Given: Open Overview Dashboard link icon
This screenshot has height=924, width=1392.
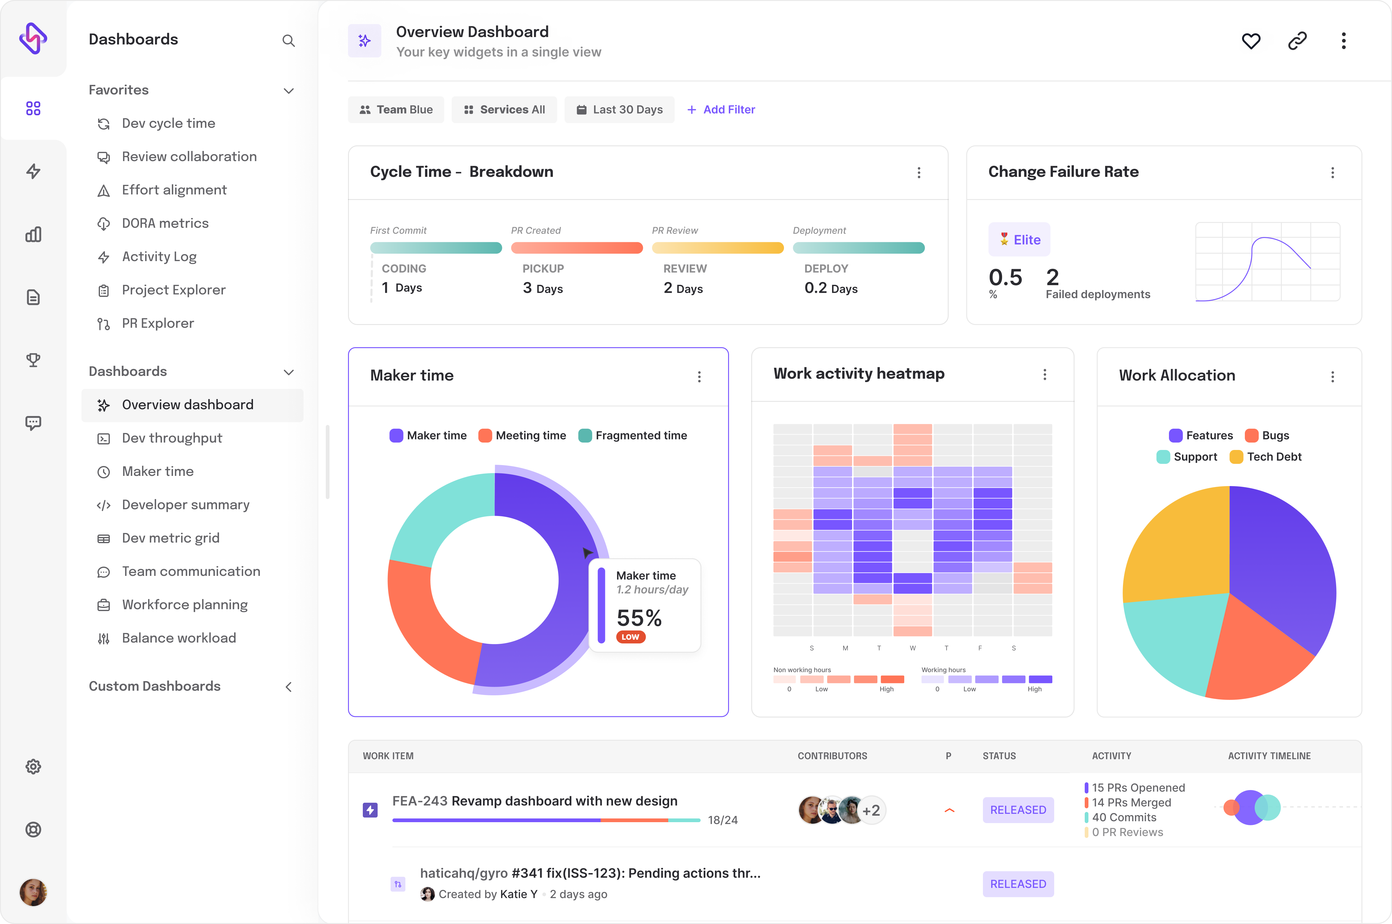Looking at the screenshot, I should [1297, 40].
